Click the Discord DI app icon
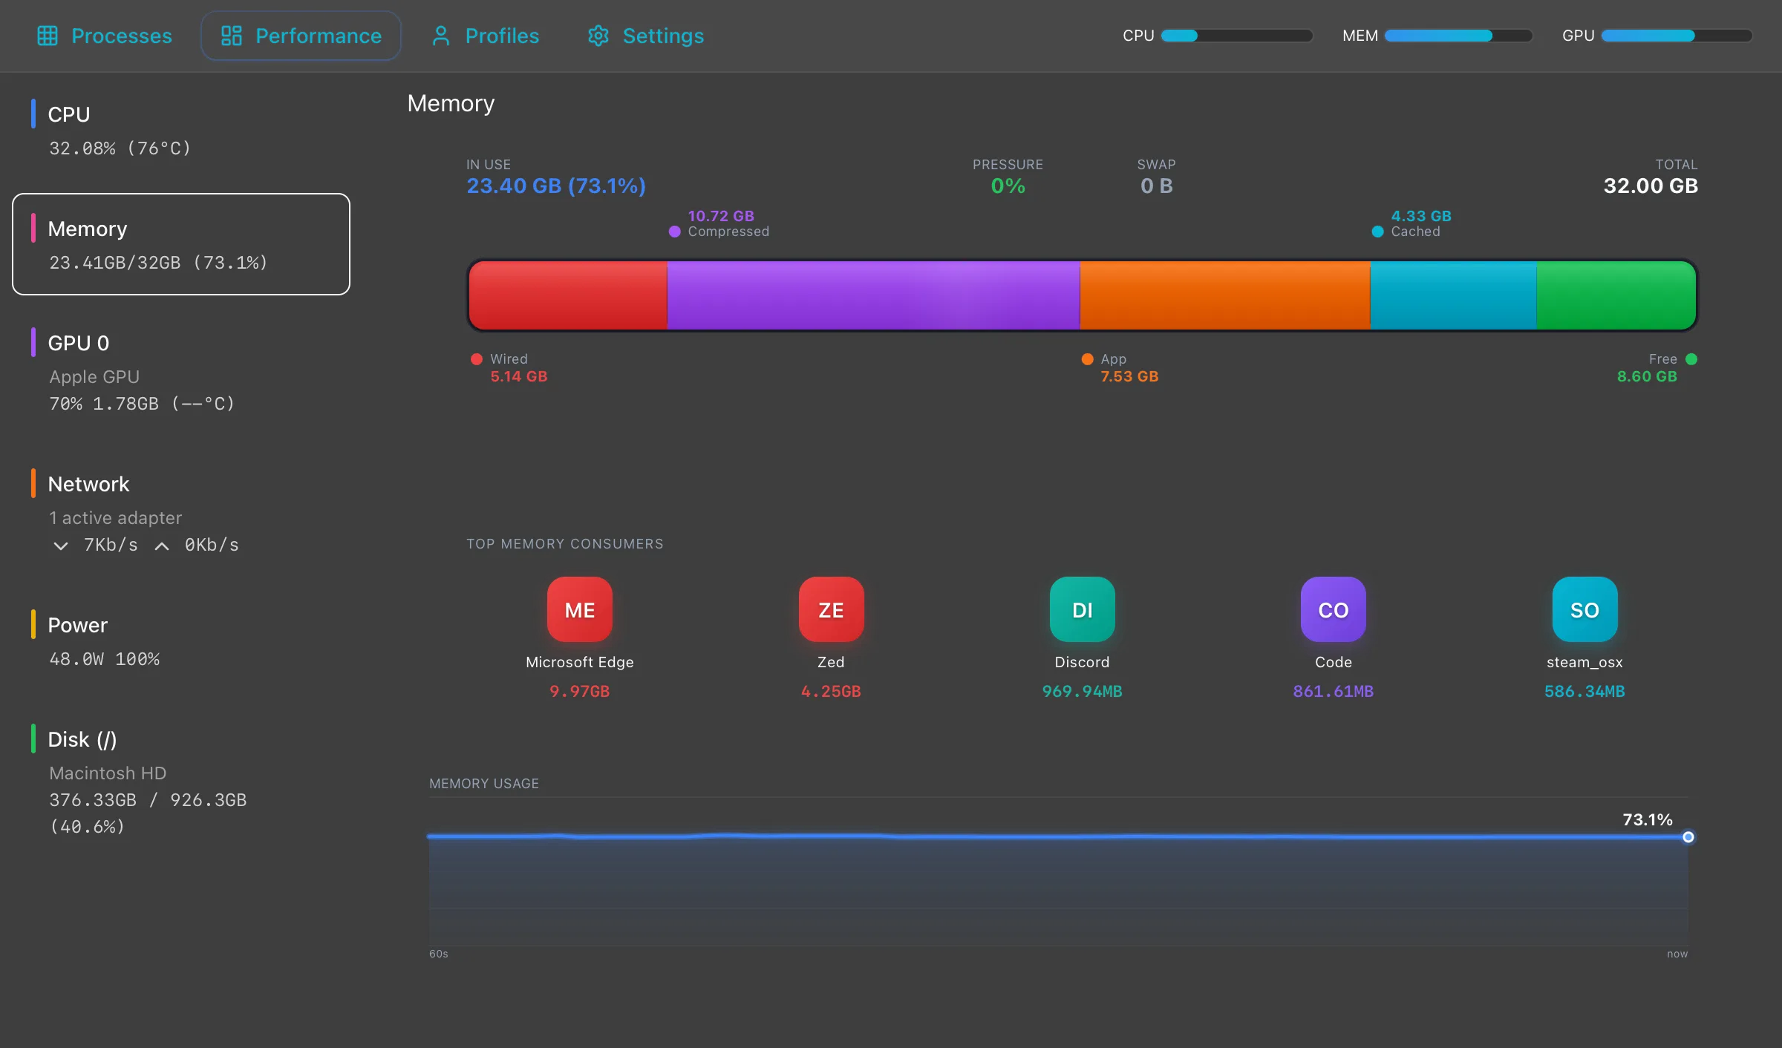The width and height of the screenshot is (1782, 1048). tap(1082, 609)
